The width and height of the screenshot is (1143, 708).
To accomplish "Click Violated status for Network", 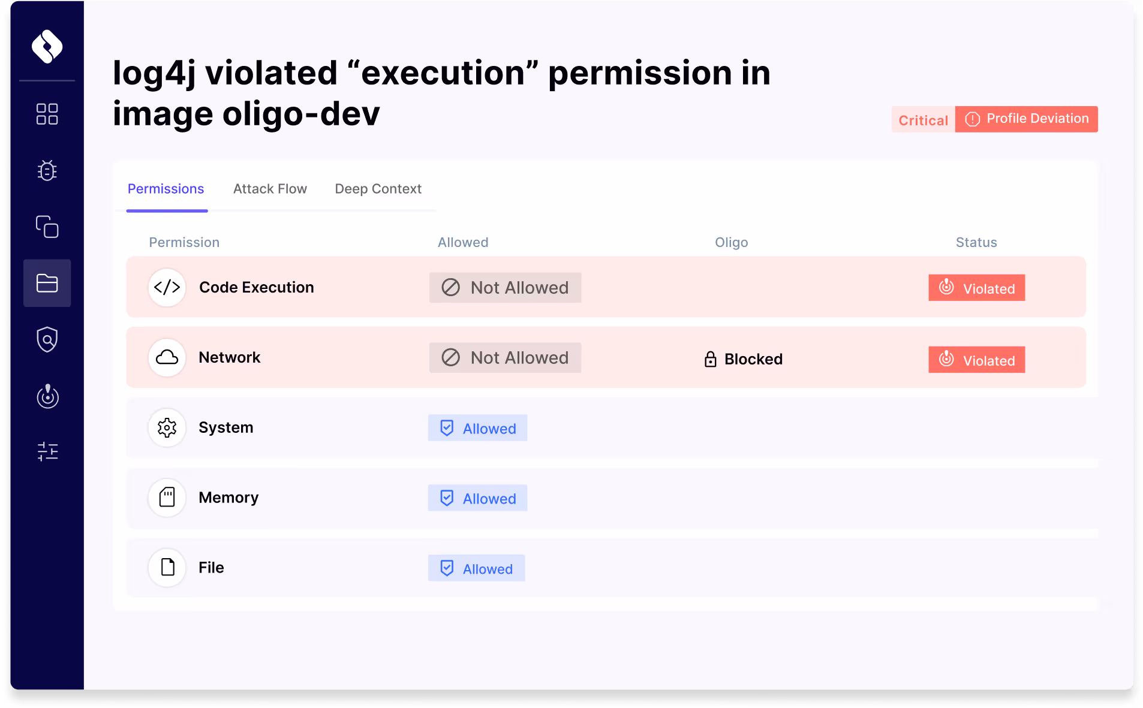I will pyautogui.click(x=976, y=360).
